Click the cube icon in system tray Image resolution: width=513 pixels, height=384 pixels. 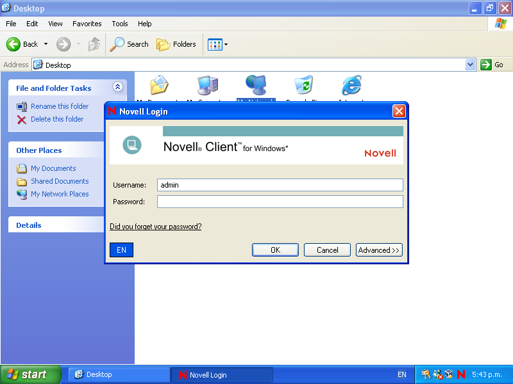pyautogui.click(x=449, y=374)
